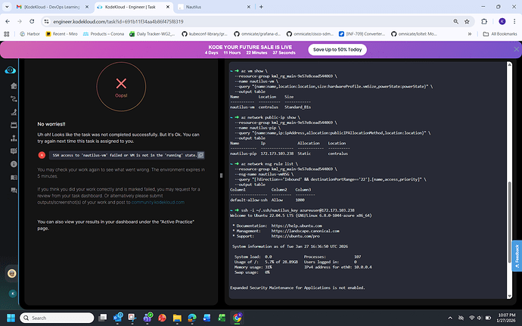
Task: Expand the hidden bookmarks overflow chevron
Action: pyautogui.click(x=469, y=33)
